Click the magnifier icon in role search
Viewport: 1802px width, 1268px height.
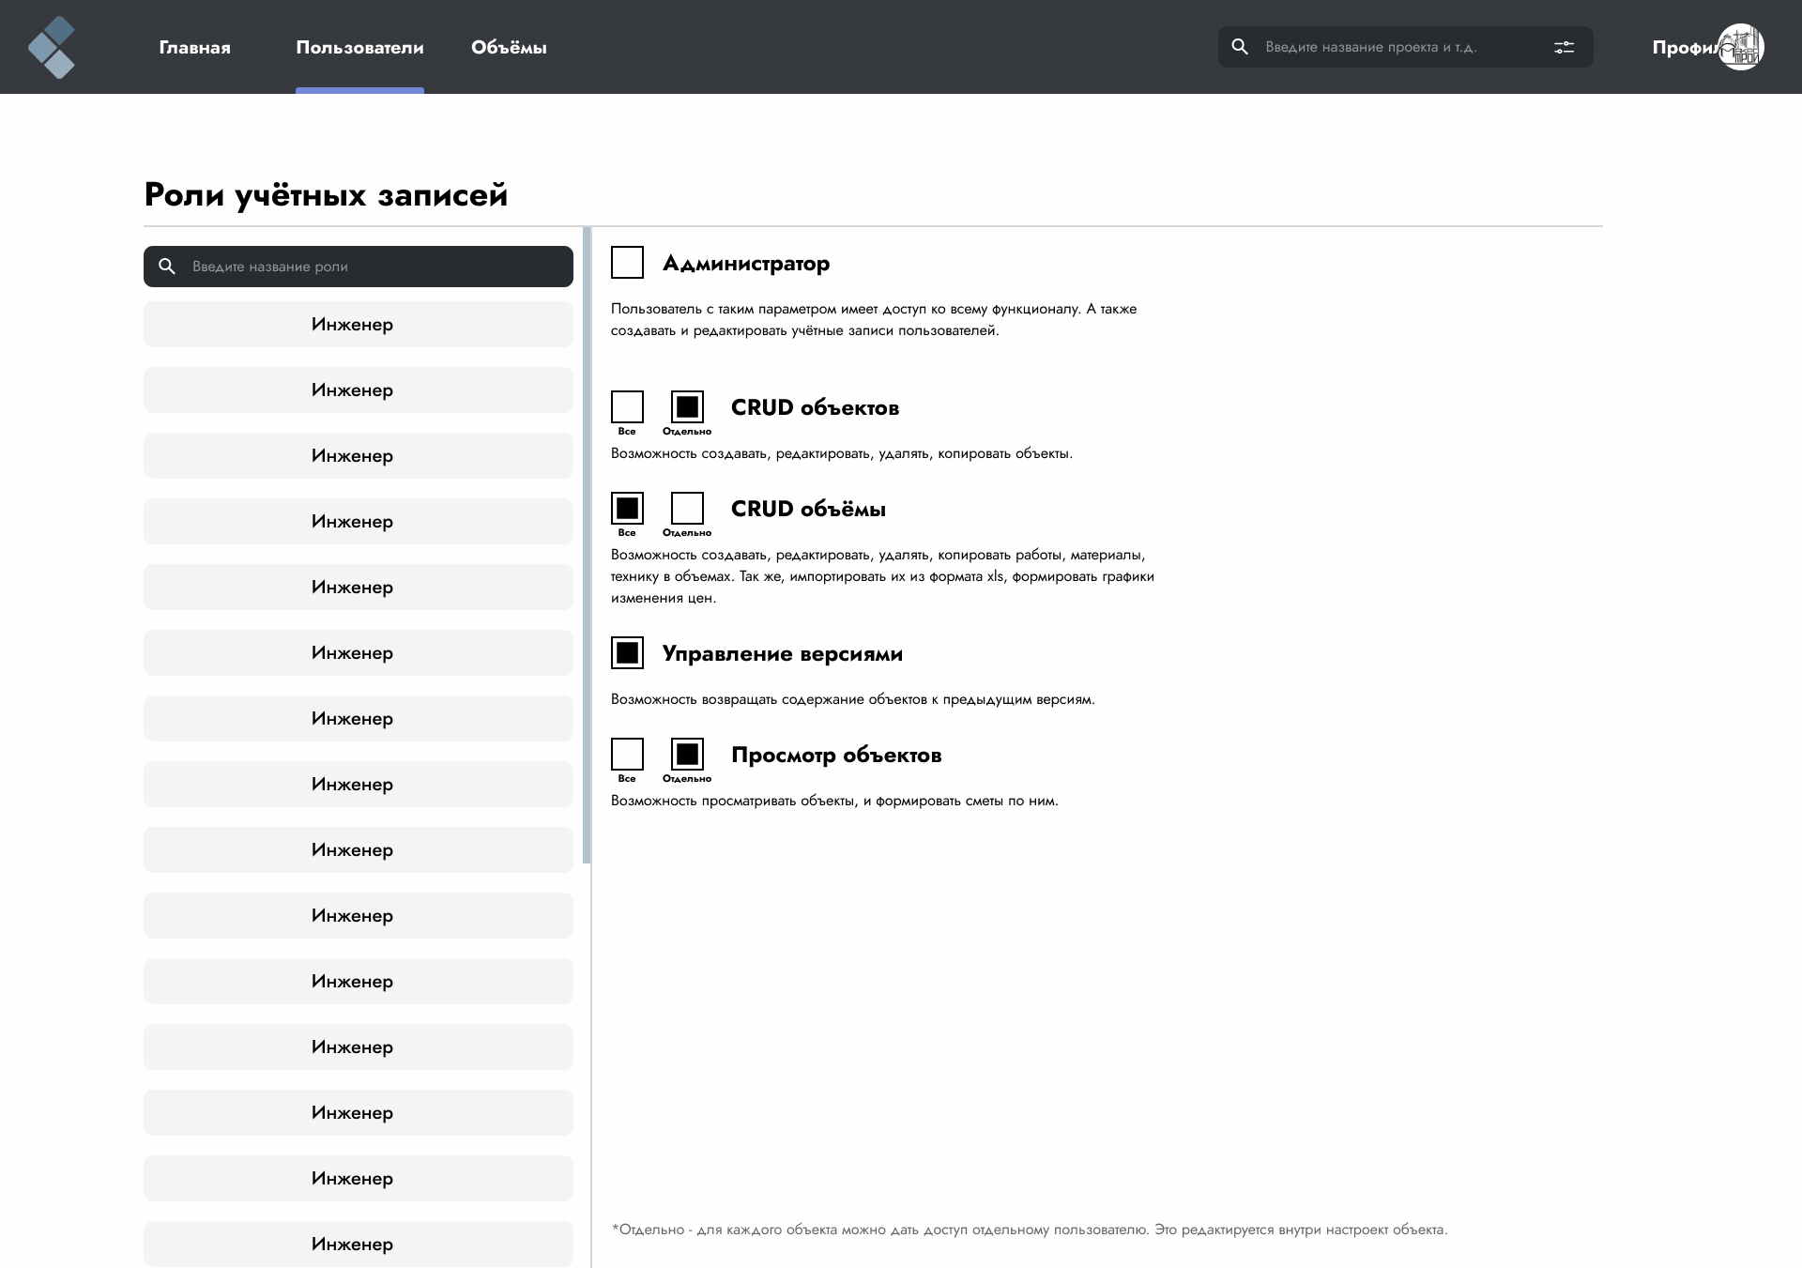[167, 267]
